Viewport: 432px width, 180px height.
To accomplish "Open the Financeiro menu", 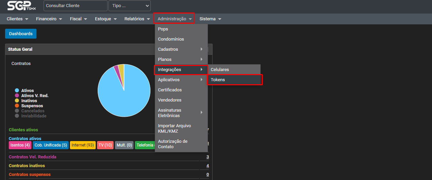I will (49, 19).
